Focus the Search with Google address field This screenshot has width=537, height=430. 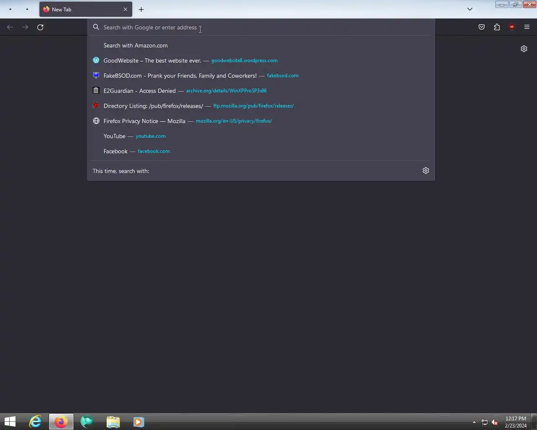[x=261, y=27]
